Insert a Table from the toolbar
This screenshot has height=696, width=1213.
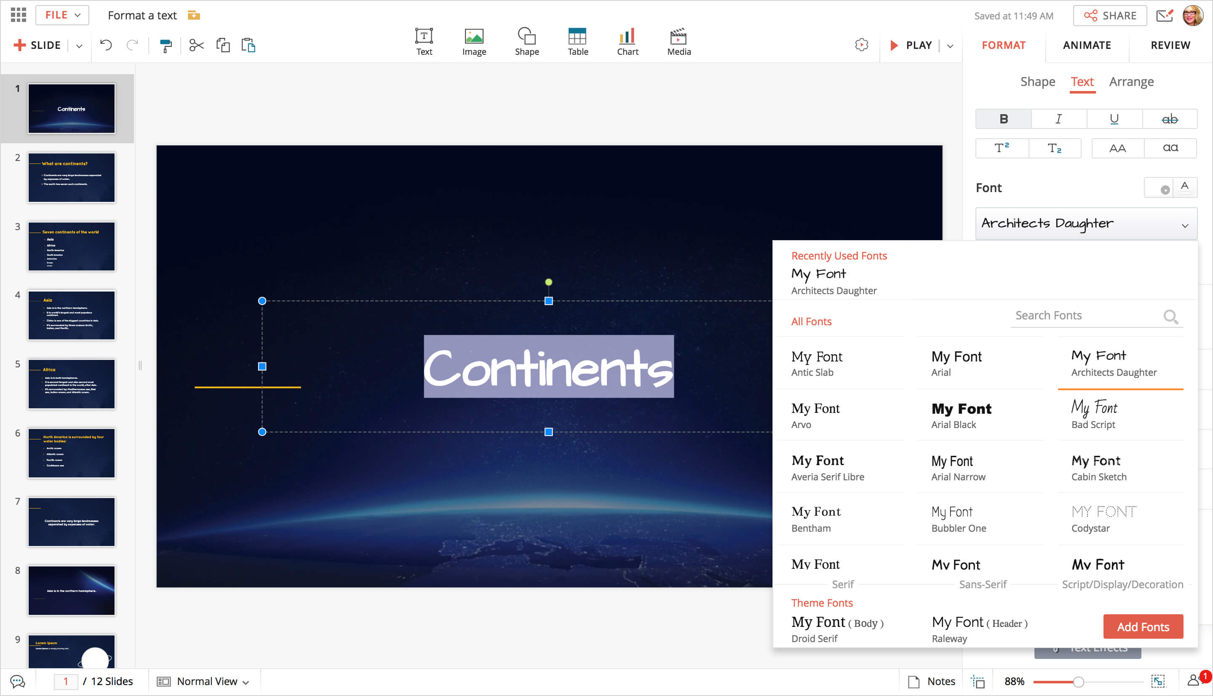click(577, 42)
